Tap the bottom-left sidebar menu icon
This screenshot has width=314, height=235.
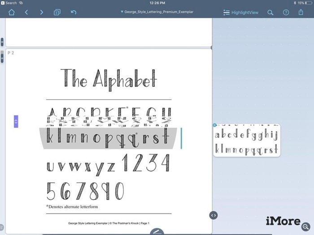point(1,227)
